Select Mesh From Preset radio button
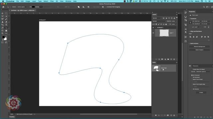This screenshot has width=213, height=119. [192, 79]
